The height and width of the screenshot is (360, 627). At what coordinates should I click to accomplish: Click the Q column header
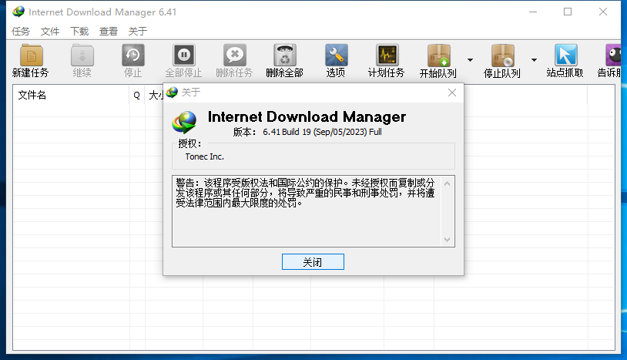click(x=137, y=95)
